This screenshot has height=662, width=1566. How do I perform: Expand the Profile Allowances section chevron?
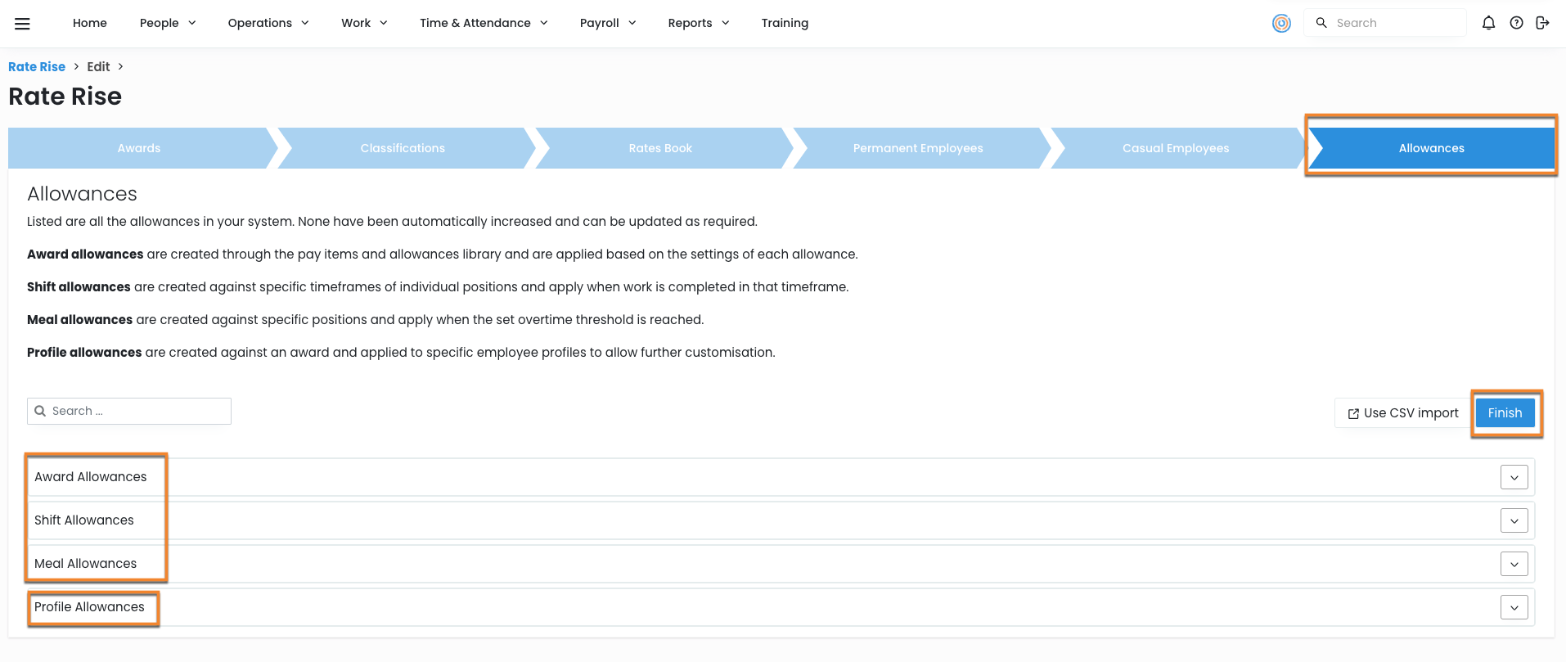click(1514, 608)
